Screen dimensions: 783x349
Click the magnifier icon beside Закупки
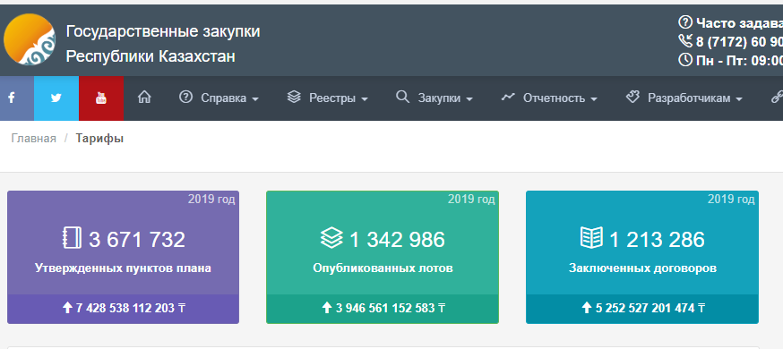pyautogui.click(x=402, y=97)
